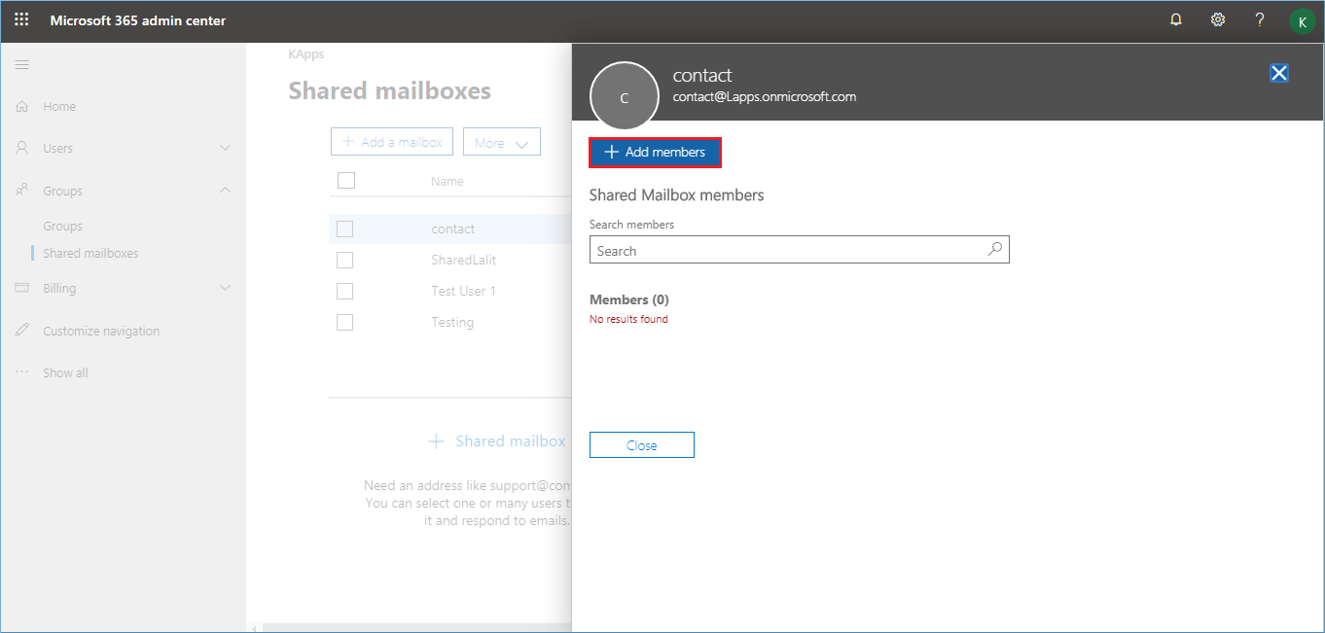Image resolution: width=1325 pixels, height=633 pixels.
Task: Click the Add members button
Action: pos(655,153)
